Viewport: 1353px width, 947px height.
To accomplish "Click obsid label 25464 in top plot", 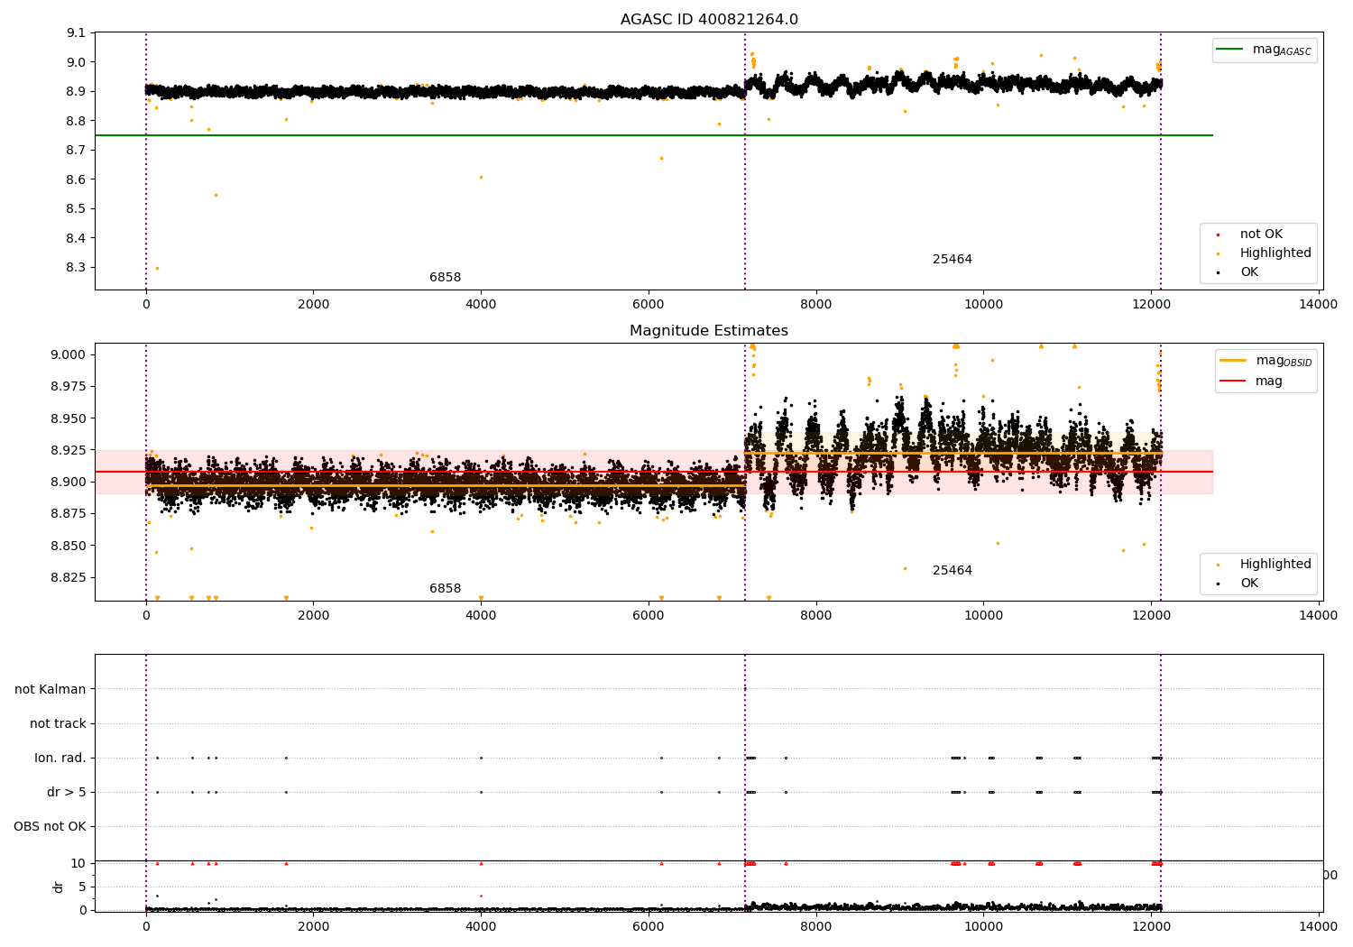I will (x=953, y=260).
